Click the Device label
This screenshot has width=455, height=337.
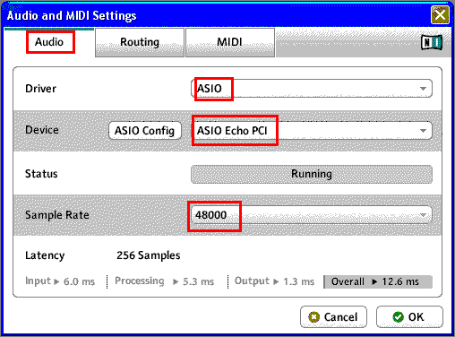coord(42,130)
